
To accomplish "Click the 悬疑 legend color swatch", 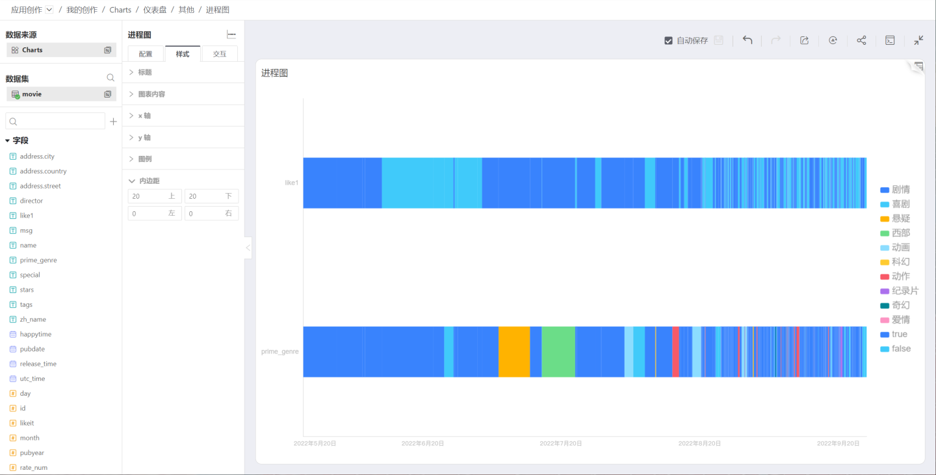I will pos(884,219).
